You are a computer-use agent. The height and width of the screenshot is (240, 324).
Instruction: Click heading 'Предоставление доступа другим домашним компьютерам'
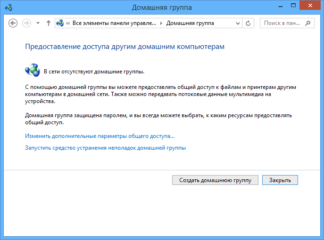(x=125, y=47)
